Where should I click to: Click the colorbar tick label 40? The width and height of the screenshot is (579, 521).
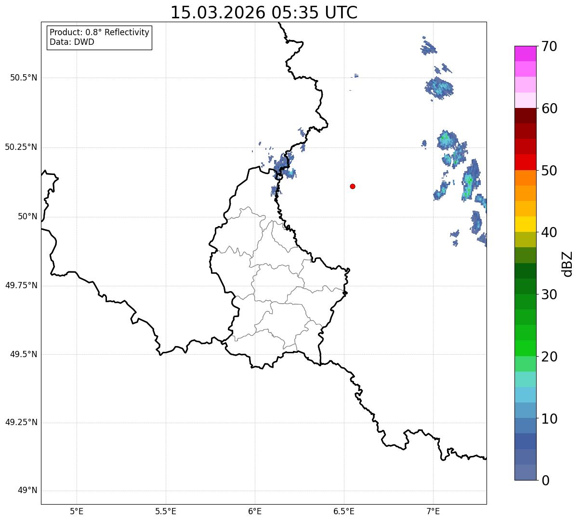pos(549,232)
